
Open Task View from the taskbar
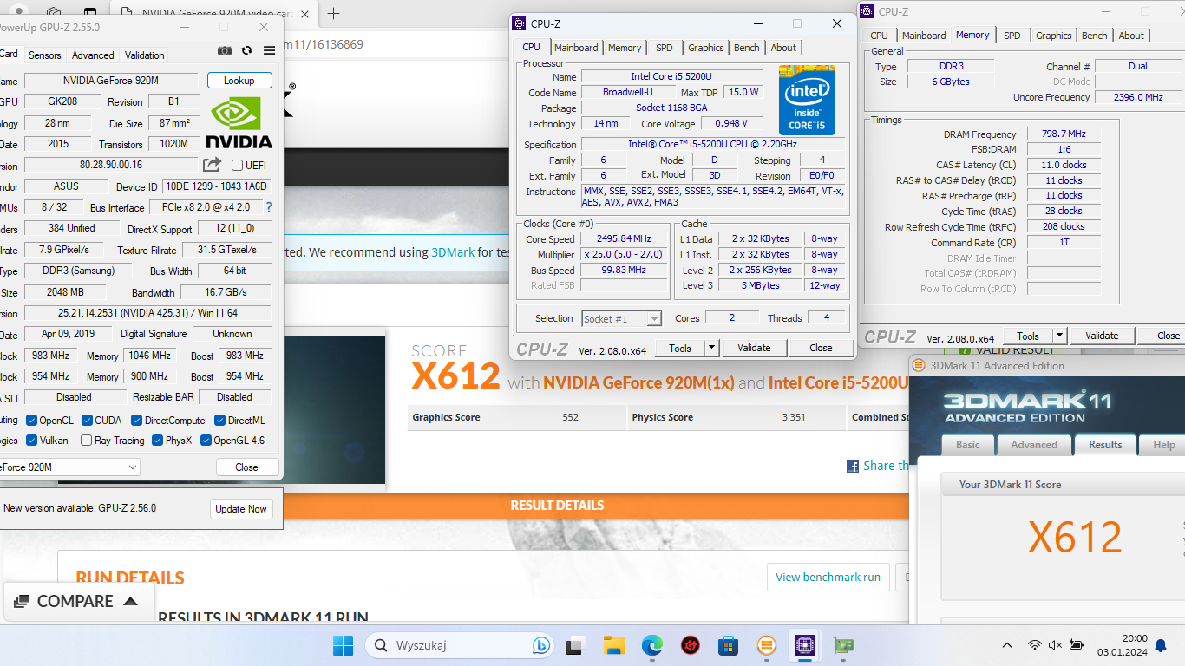[x=574, y=645]
